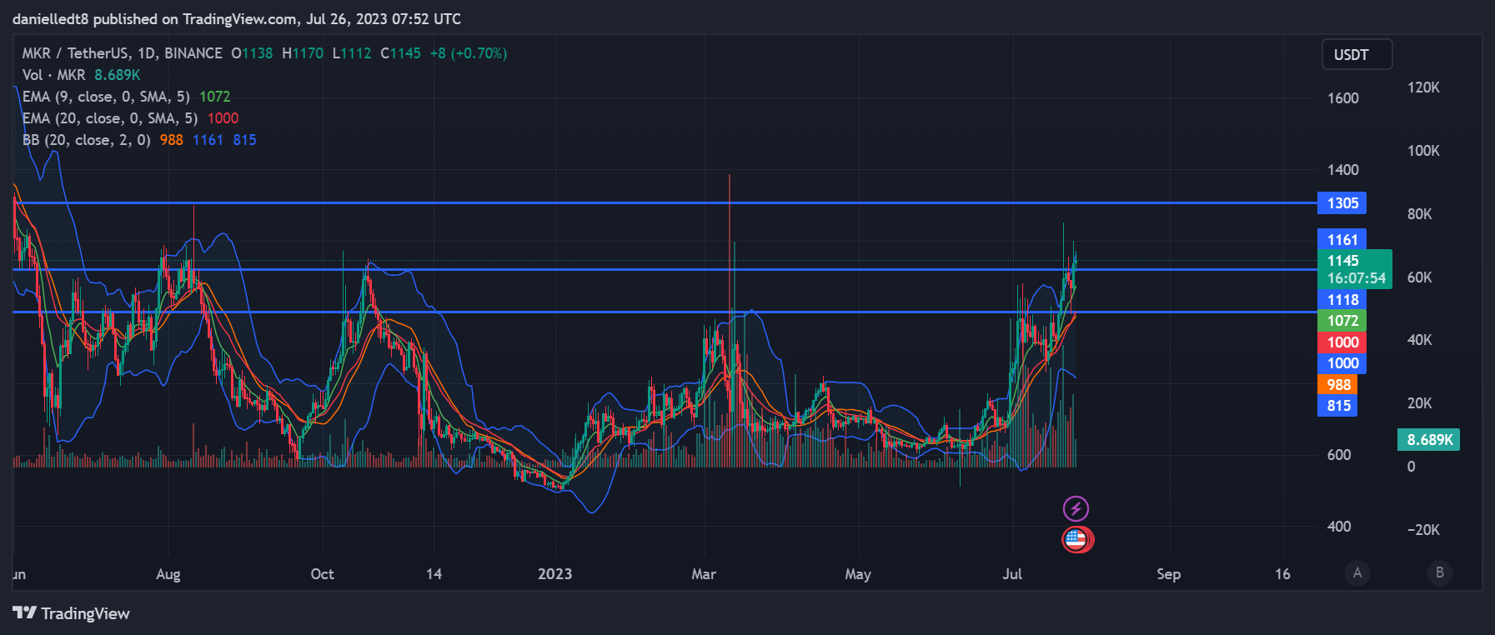Click the TradingView logo at bottom left
Image resolution: width=1495 pixels, height=635 pixels.
coord(72,613)
